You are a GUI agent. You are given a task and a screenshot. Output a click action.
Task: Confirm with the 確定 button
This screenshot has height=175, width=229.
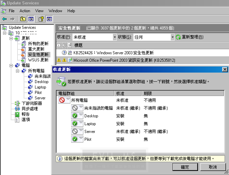tap(185, 167)
